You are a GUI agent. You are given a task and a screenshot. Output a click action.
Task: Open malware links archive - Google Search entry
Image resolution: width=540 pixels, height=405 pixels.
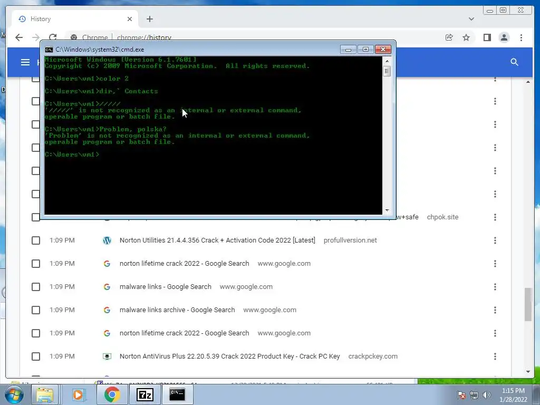pyautogui.click(x=177, y=310)
